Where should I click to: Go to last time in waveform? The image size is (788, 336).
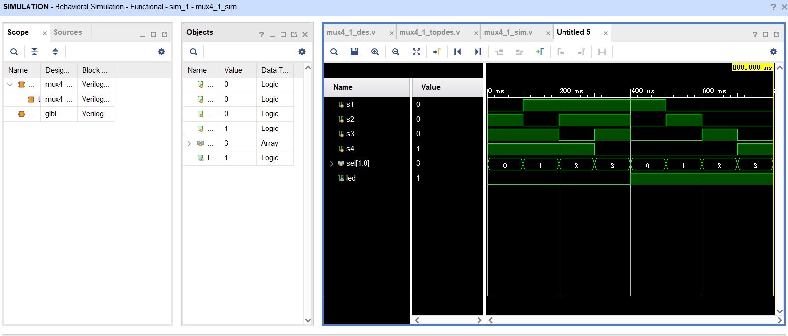click(478, 52)
